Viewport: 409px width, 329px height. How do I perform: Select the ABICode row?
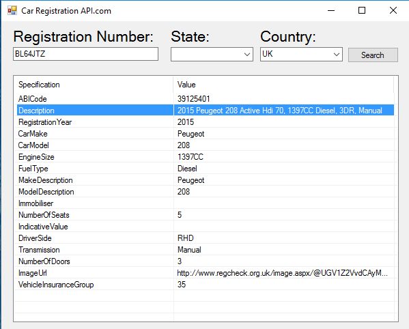pyautogui.click(x=206, y=99)
